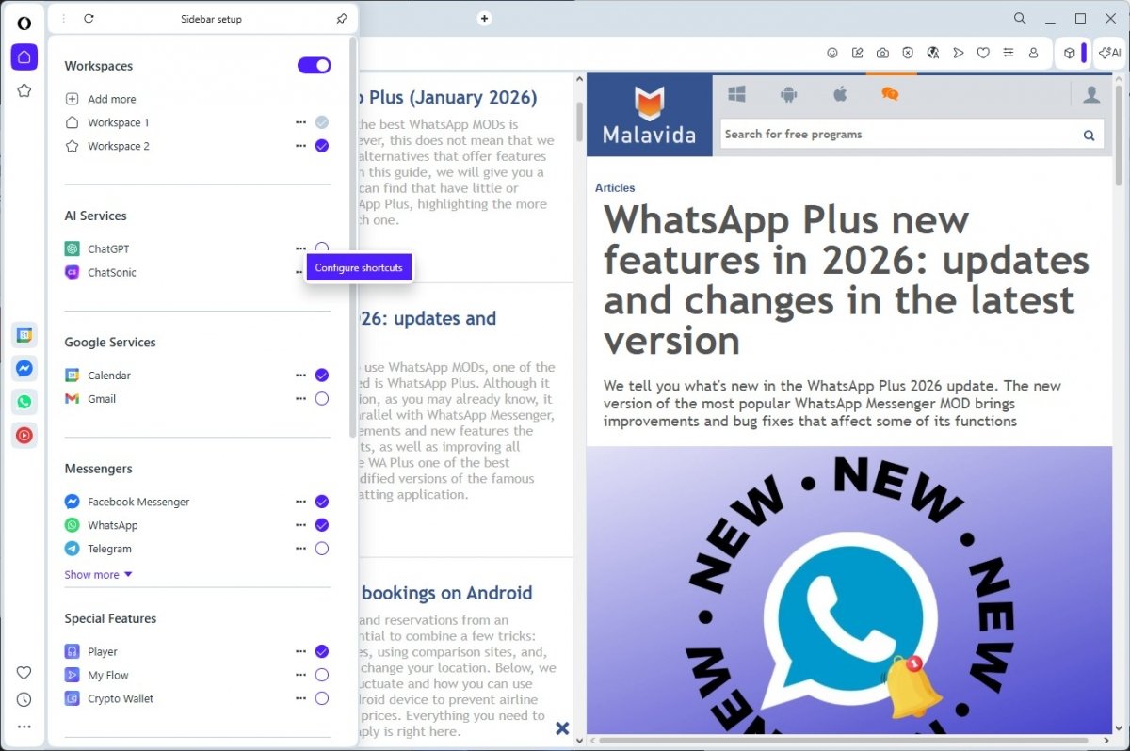Open the three-dot options for Calendar
1130x751 pixels.
(300, 375)
